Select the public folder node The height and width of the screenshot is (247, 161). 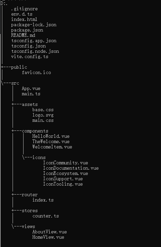point(19,67)
